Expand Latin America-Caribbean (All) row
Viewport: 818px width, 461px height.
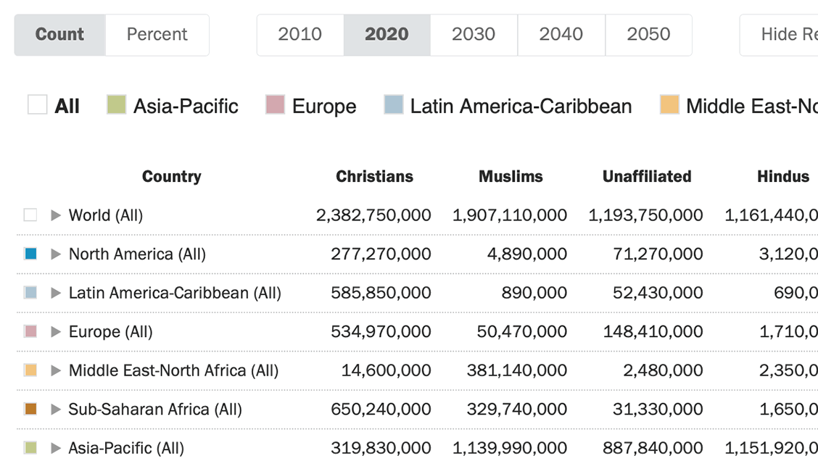[x=56, y=293]
